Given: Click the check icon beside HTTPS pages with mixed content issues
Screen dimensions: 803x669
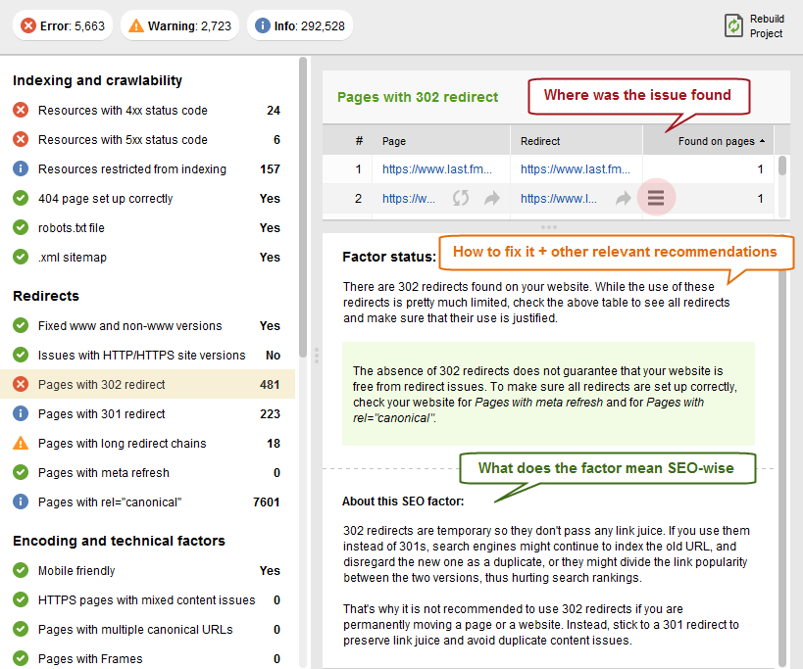Looking at the screenshot, I should 21,600.
